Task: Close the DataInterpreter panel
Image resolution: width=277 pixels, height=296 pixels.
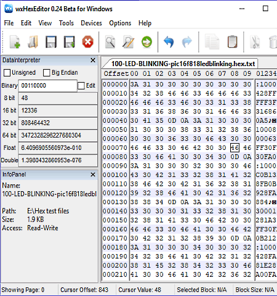Action: (x=93, y=60)
